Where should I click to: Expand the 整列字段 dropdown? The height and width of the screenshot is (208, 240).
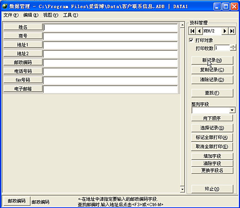pyautogui.click(x=232, y=110)
